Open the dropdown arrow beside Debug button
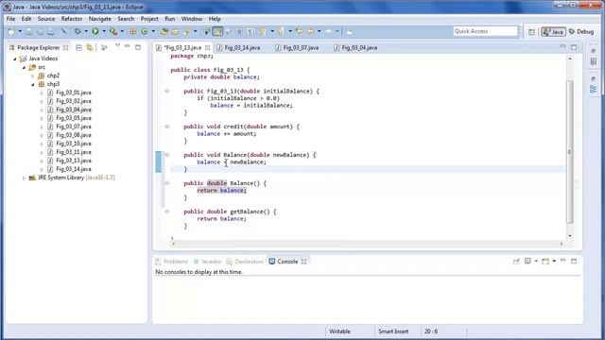The image size is (605, 340). tap(86, 31)
